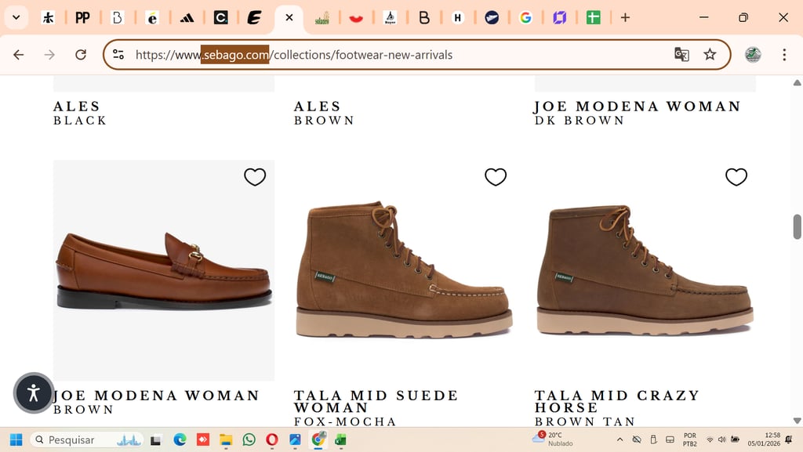Image resolution: width=803 pixels, height=452 pixels.
Task: Go back to the previous page
Action: pyautogui.click(x=19, y=55)
